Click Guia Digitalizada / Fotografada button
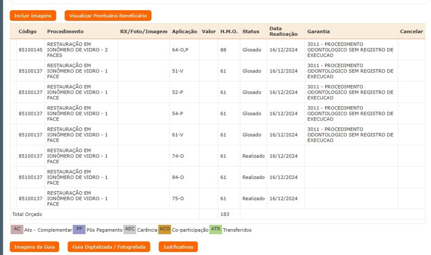431x255 pixels. tap(109, 247)
